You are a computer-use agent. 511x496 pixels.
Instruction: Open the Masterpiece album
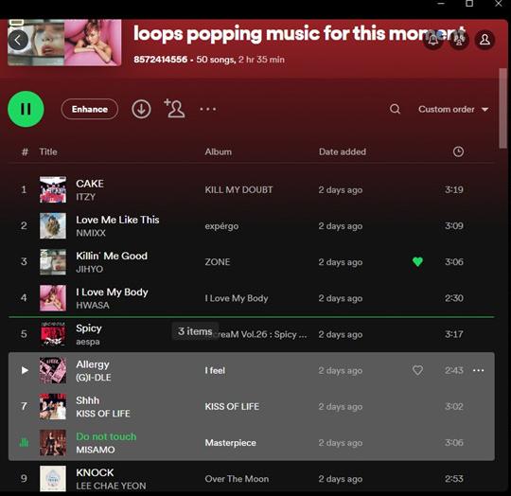[230, 443]
